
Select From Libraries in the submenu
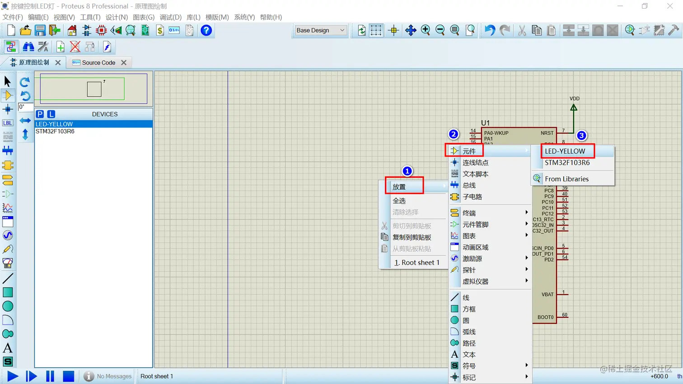[573, 179]
